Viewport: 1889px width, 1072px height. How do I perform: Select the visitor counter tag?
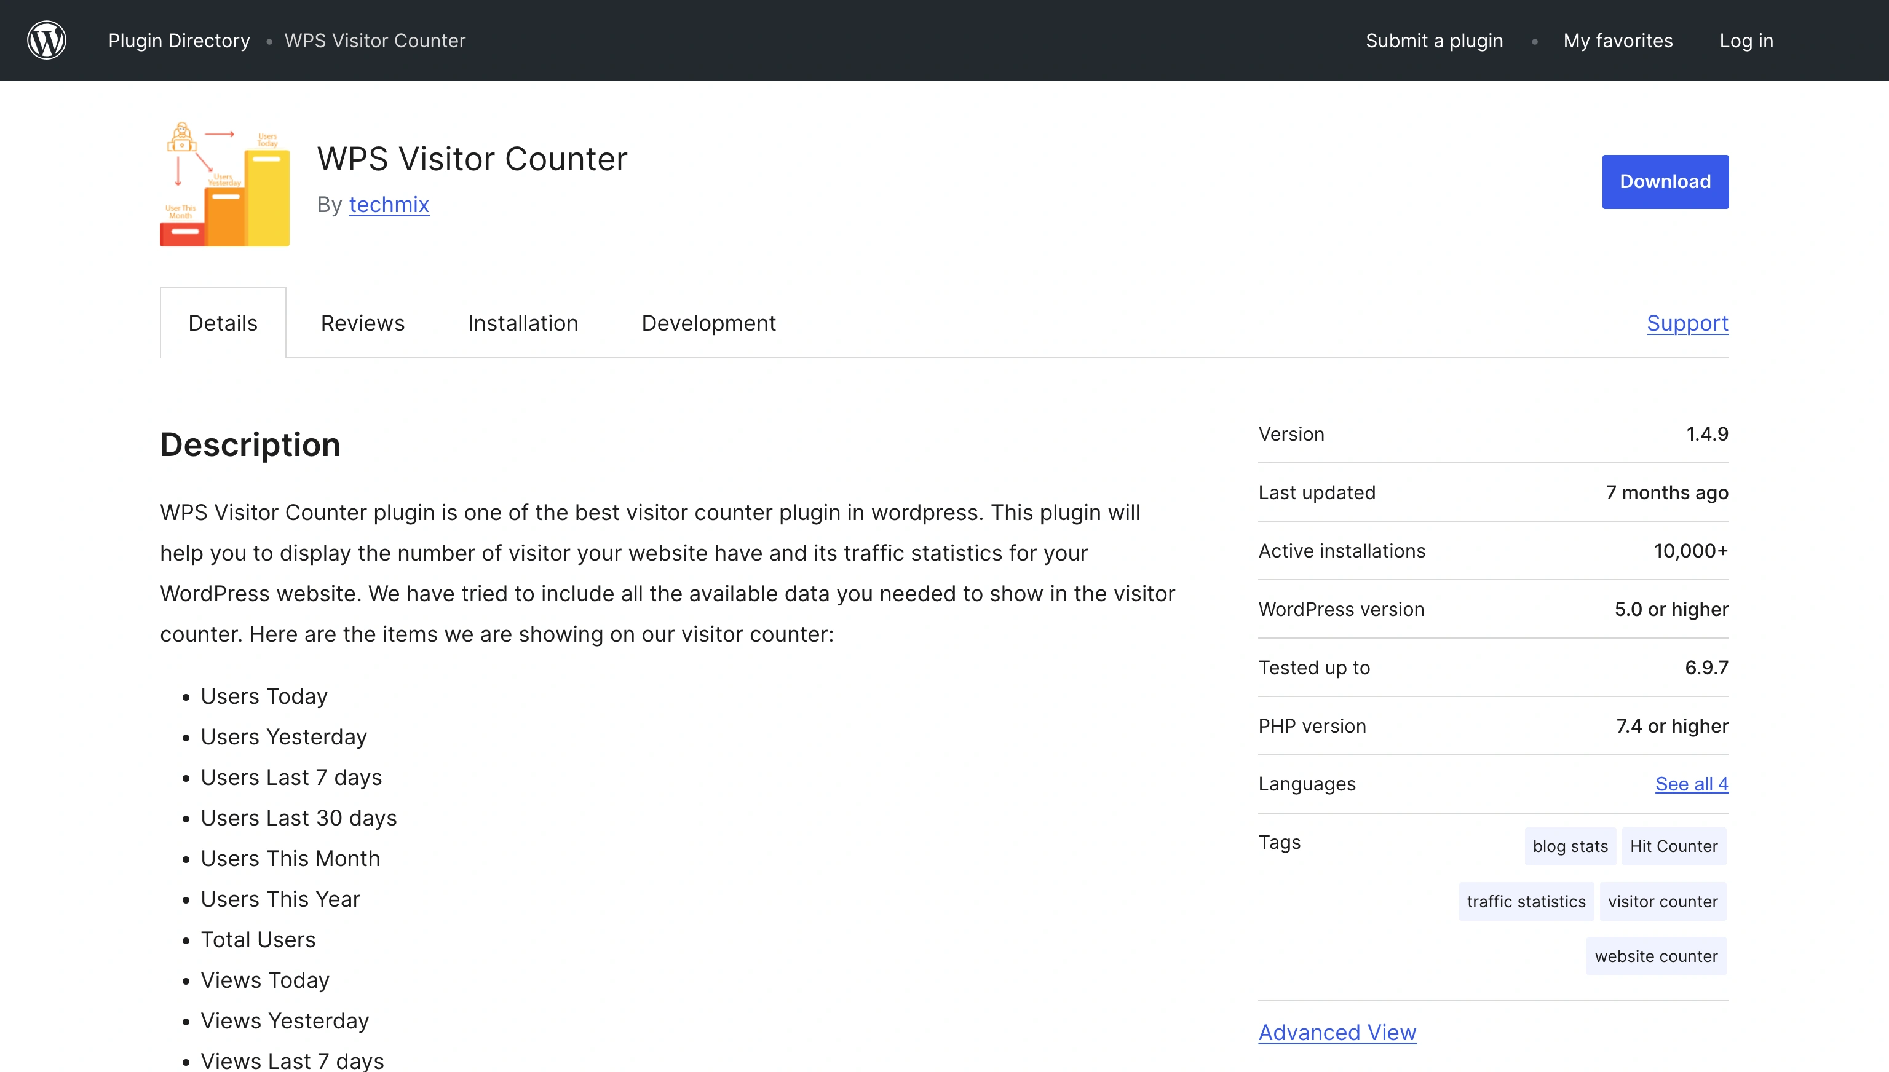point(1662,901)
